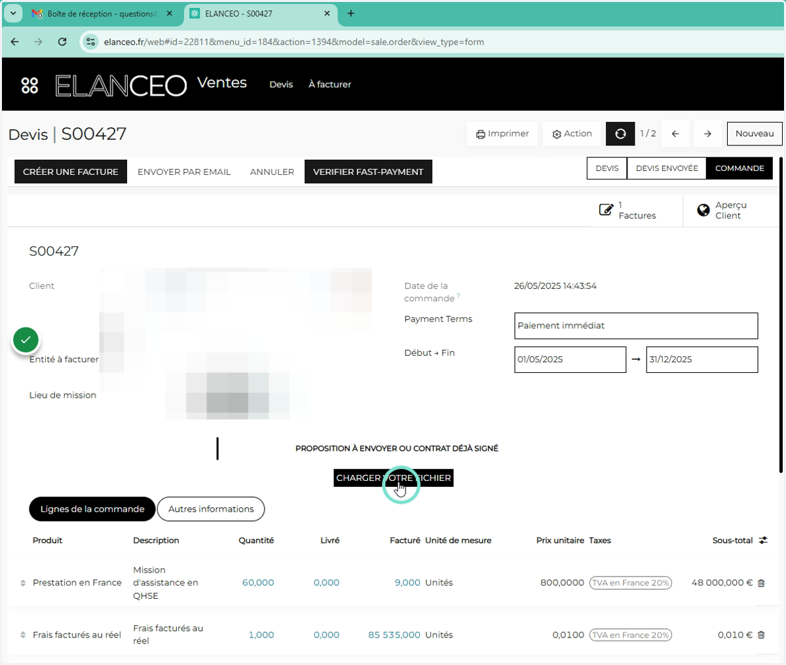
Task: Click the Quantité column header
Action: click(x=256, y=541)
